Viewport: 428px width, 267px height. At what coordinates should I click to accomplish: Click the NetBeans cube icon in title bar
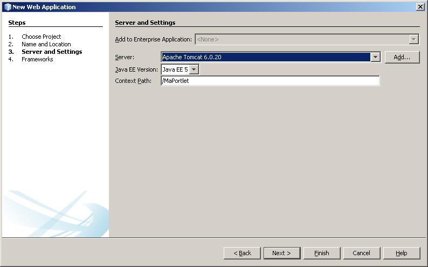pyautogui.click(x=7, y=7)
